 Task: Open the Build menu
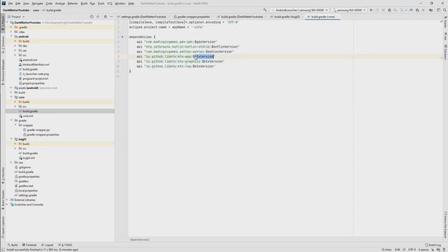click(x=84, y=3)
